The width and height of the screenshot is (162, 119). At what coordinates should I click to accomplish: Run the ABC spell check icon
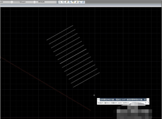click(x=73, y=2)
